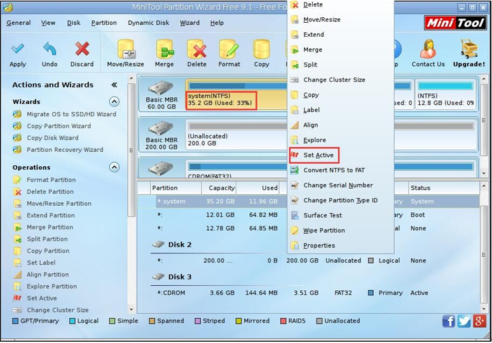492x343 pixels.
Task: Open the Twitter social icon
Action: tap(464, 321)
